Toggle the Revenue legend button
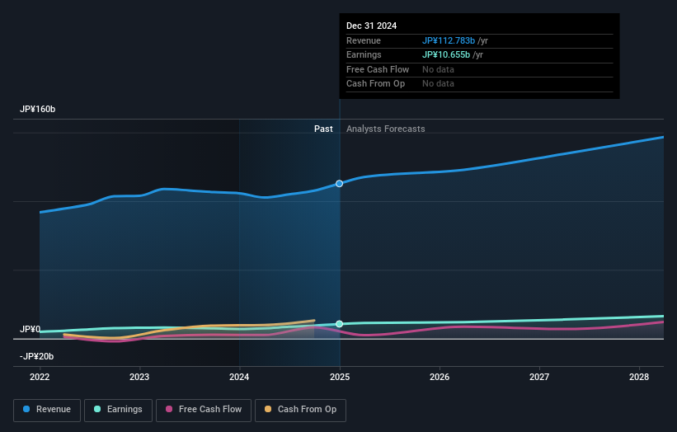 tap(47, 410)
